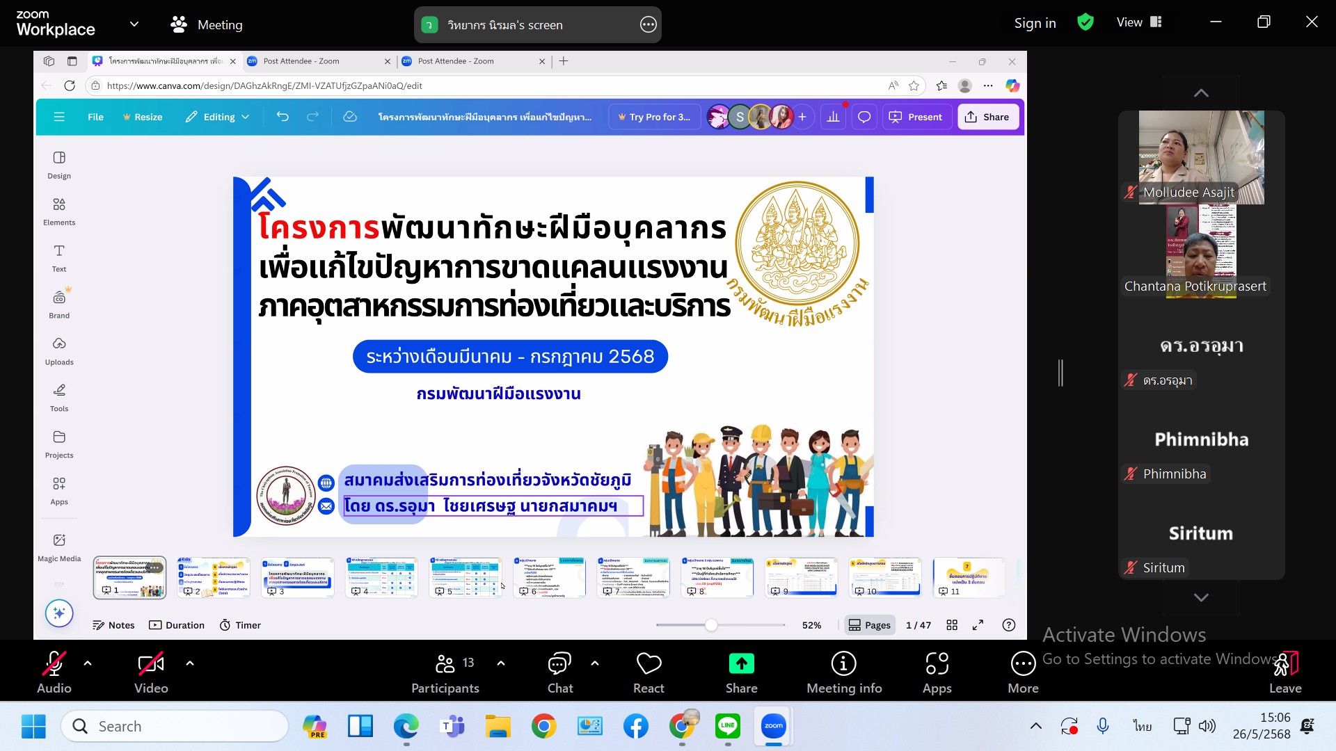Open the Brand panel

click(59, 305)
